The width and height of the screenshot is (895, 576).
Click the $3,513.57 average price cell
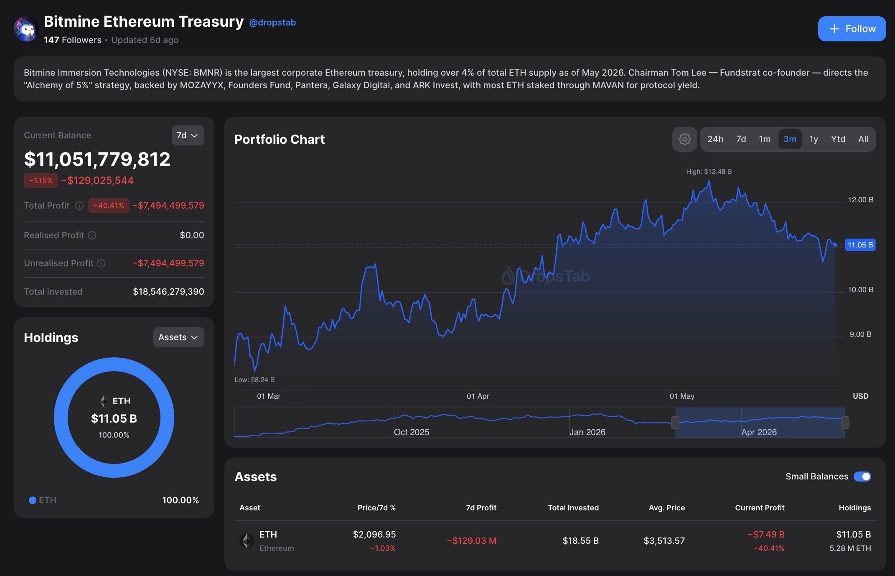point(664,541)
